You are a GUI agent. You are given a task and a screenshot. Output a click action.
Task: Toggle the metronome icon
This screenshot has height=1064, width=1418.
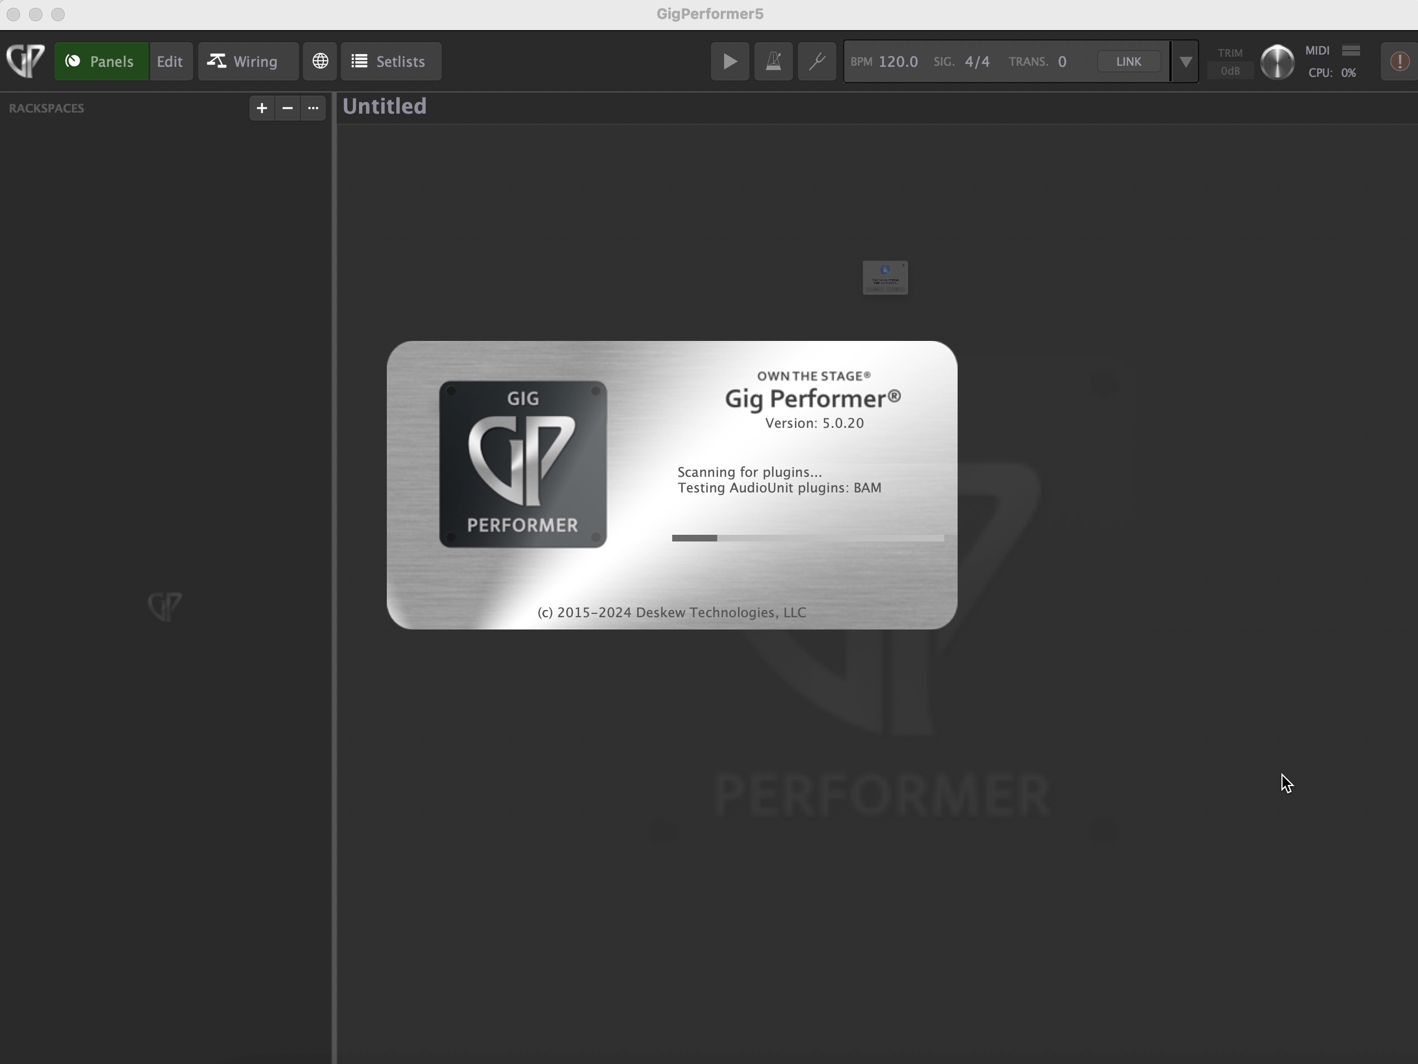click(x=773, y=61)
